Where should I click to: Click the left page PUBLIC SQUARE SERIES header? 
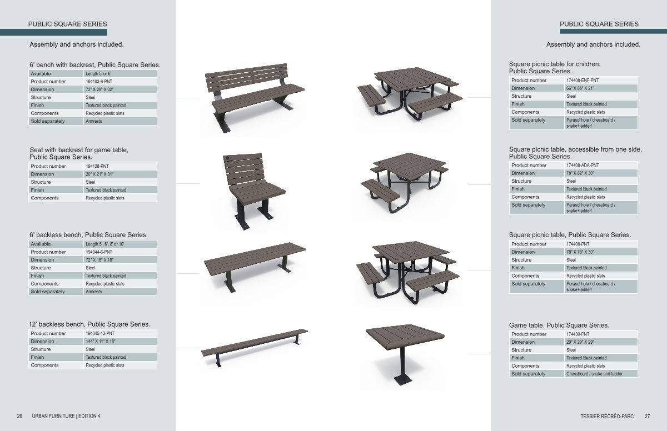67,24
